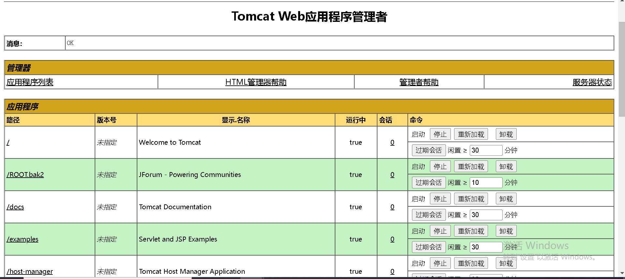Image resolution: width=625 pixels, height=279 pixels.
Task: Click the 'Welcome to Tomcat' display name text
Action: pos(170,142)
